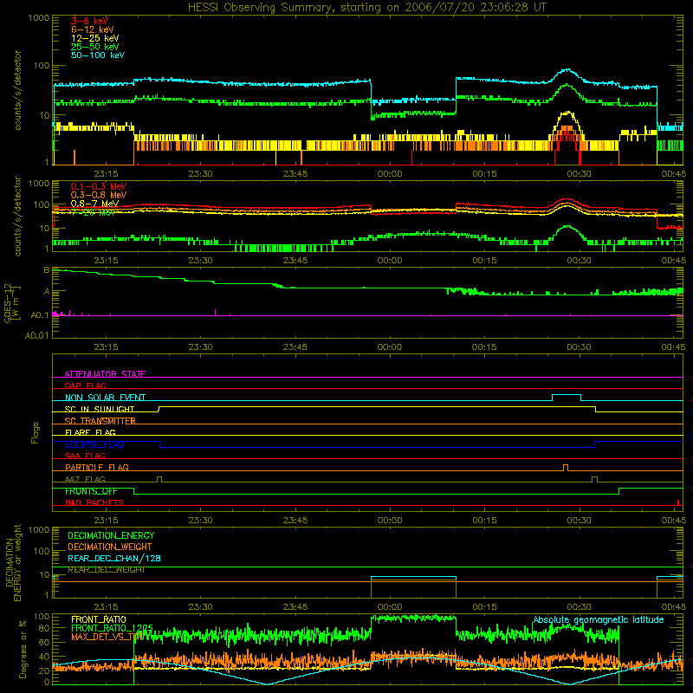Click the ECLIPSE_FLAG label

point(94,444)
